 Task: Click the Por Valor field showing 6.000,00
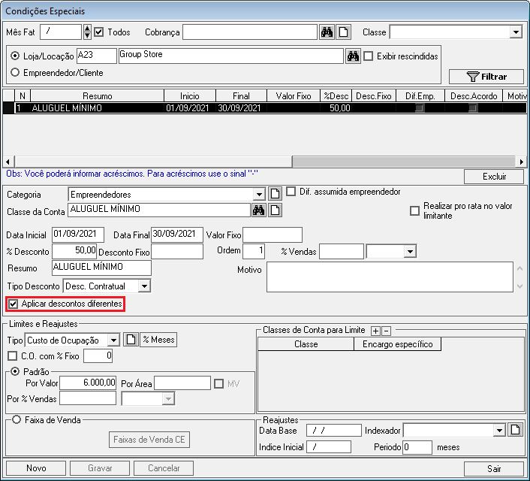(x=88, y=383)
